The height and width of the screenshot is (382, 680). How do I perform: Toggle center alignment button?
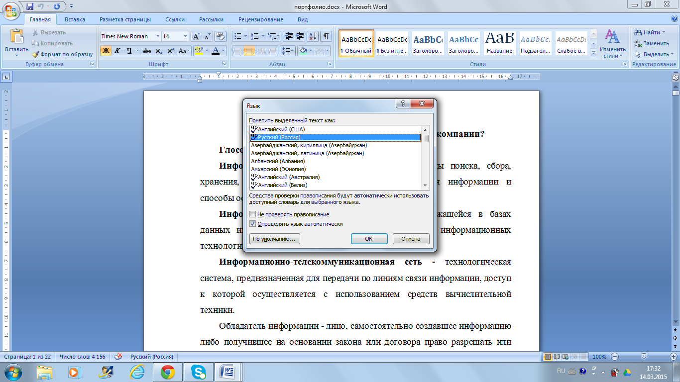pos(250,51)
